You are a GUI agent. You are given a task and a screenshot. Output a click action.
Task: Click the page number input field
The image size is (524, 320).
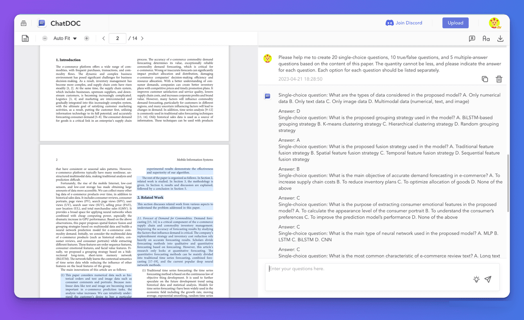[x=117, y=38]
